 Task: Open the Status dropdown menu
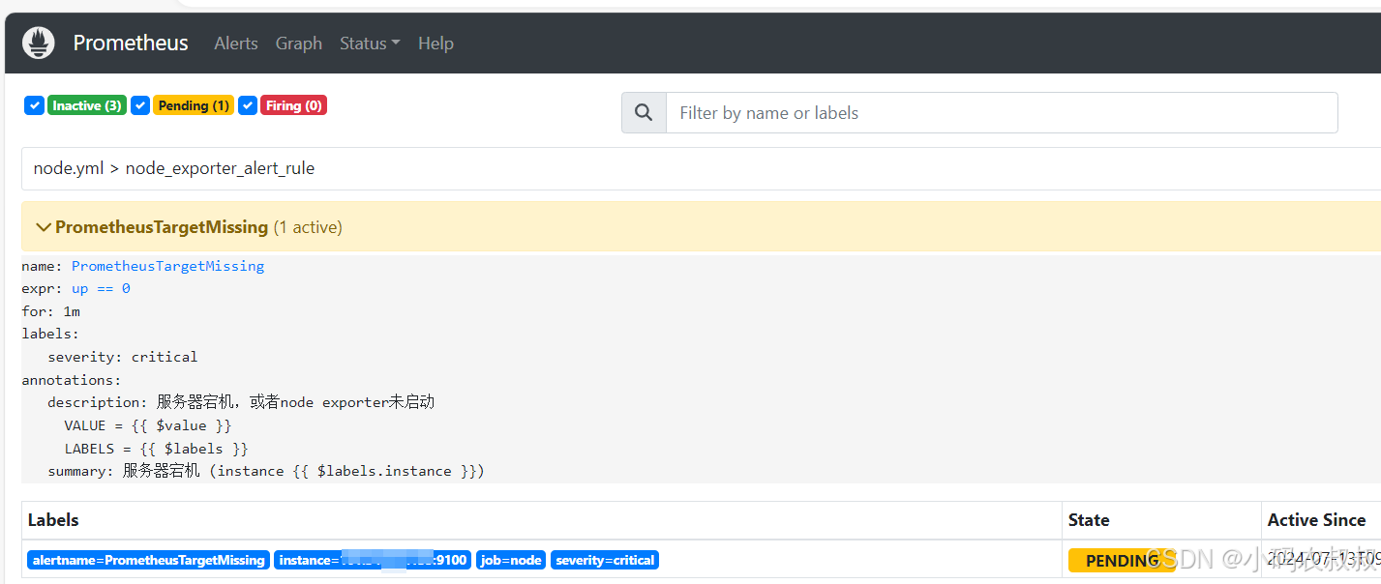370,43
